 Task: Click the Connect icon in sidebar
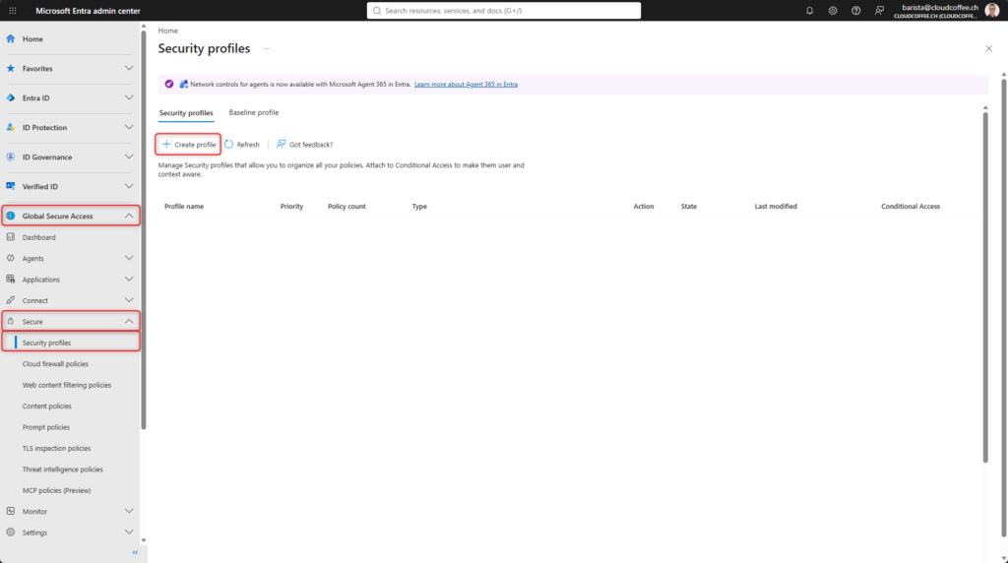pos(10,300)
